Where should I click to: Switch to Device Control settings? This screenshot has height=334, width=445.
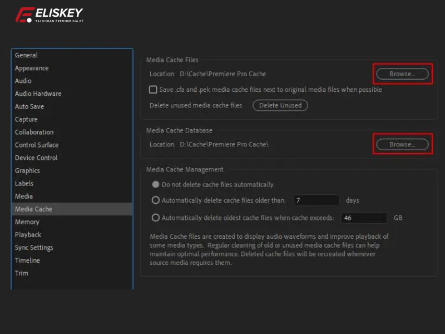coord(36,158)
